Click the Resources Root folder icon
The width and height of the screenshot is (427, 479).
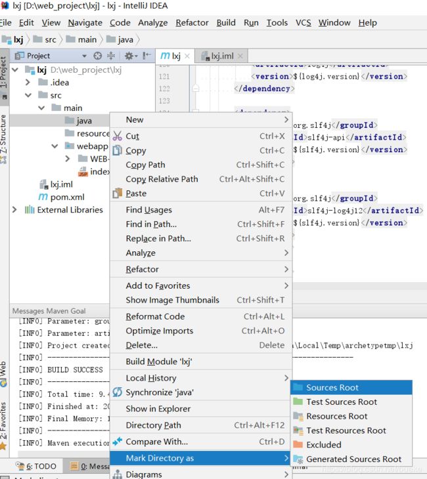pyautogui.click(x=298, y=416)
